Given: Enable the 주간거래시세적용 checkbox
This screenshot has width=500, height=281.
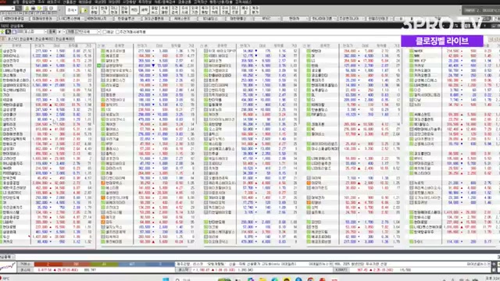Looking at the screenshot, I should (x=117, y=32).
